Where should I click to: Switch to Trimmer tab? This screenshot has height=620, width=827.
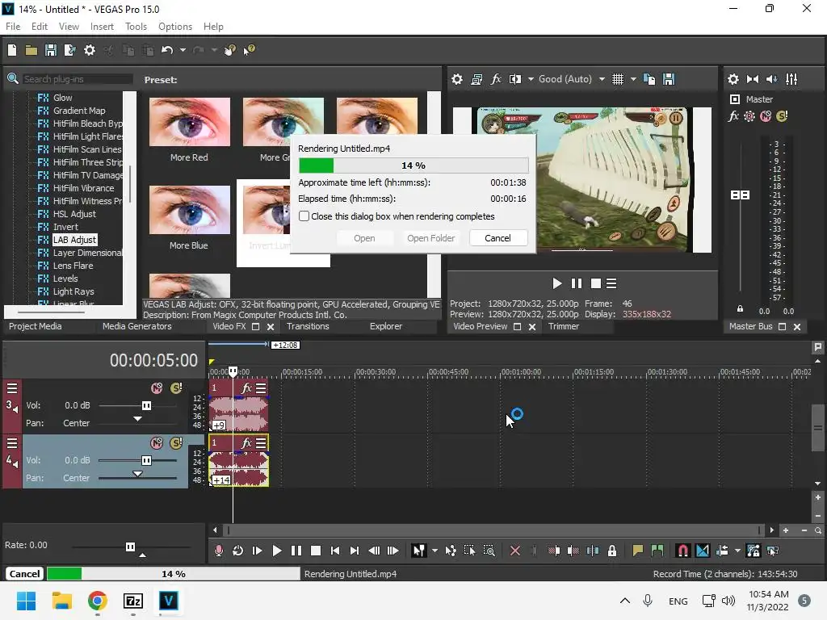click(x=563, y=326)
